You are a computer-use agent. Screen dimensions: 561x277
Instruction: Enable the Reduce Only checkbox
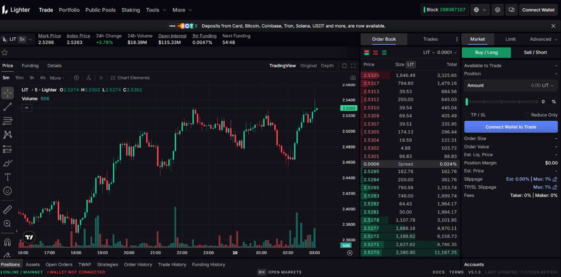(x=527, y=115)
